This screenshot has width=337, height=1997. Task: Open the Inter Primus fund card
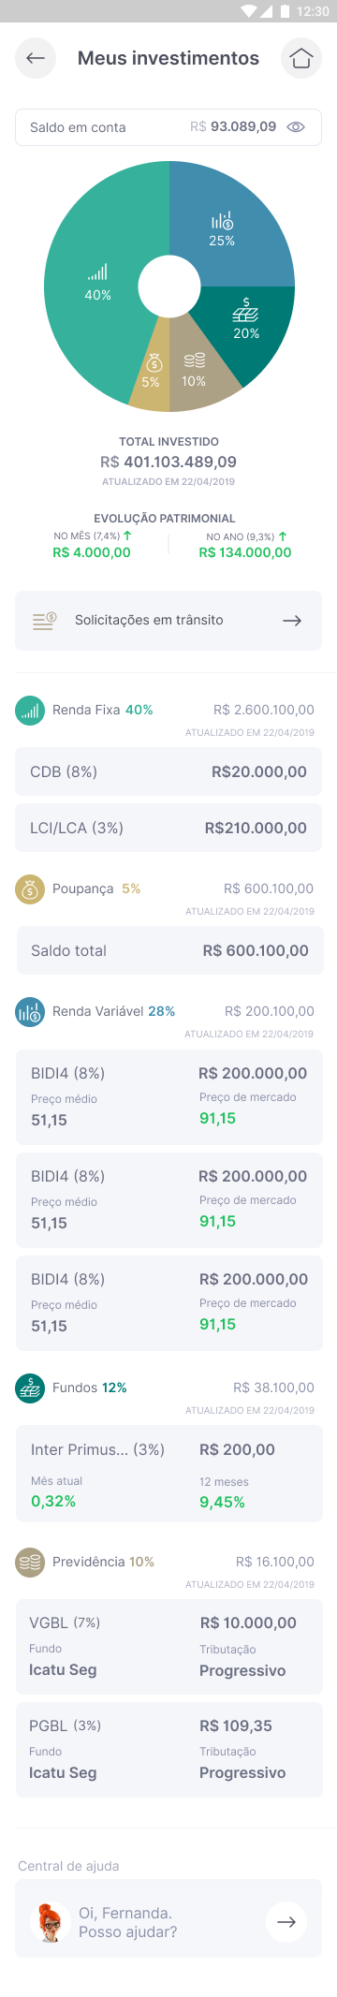[168, 1474]
